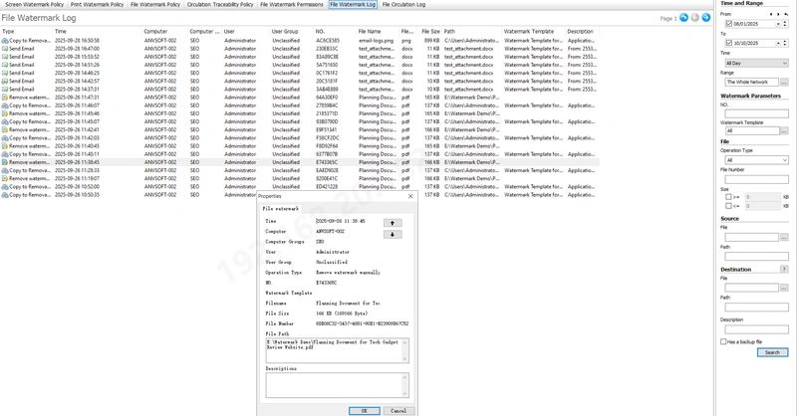
Task: Click the Descriptions text area in Properties
Action: pos(334,385)
